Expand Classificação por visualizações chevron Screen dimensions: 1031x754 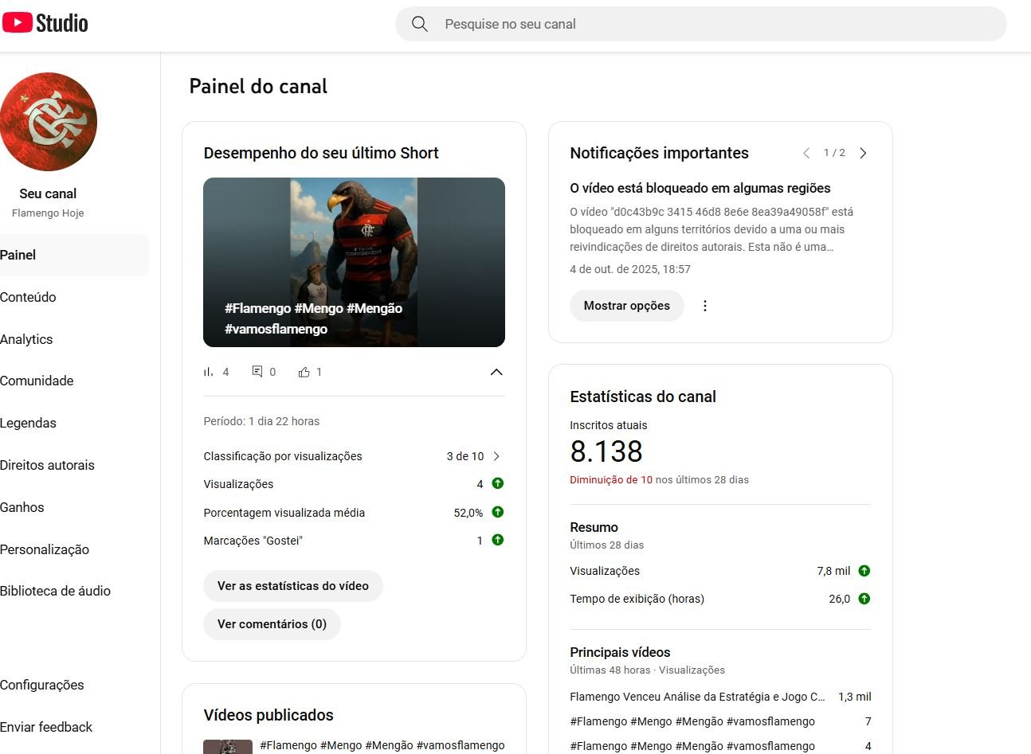[x=496, y=456]
